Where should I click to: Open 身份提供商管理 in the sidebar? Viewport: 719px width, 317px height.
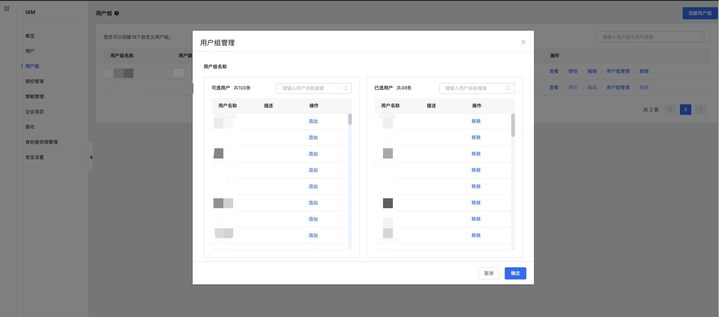click(x=42, y=142)
